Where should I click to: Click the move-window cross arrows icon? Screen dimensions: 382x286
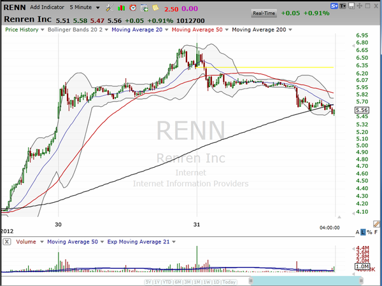point(359,6)
